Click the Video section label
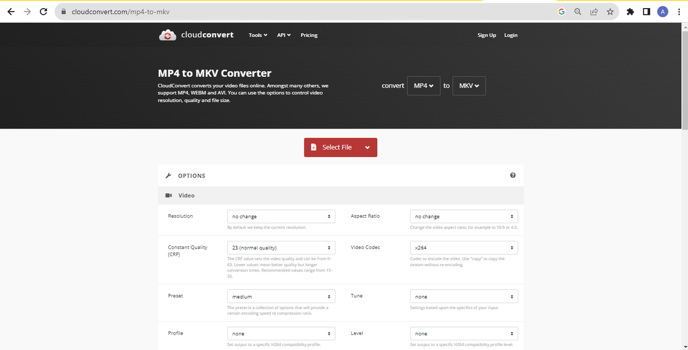 [187, 196]
